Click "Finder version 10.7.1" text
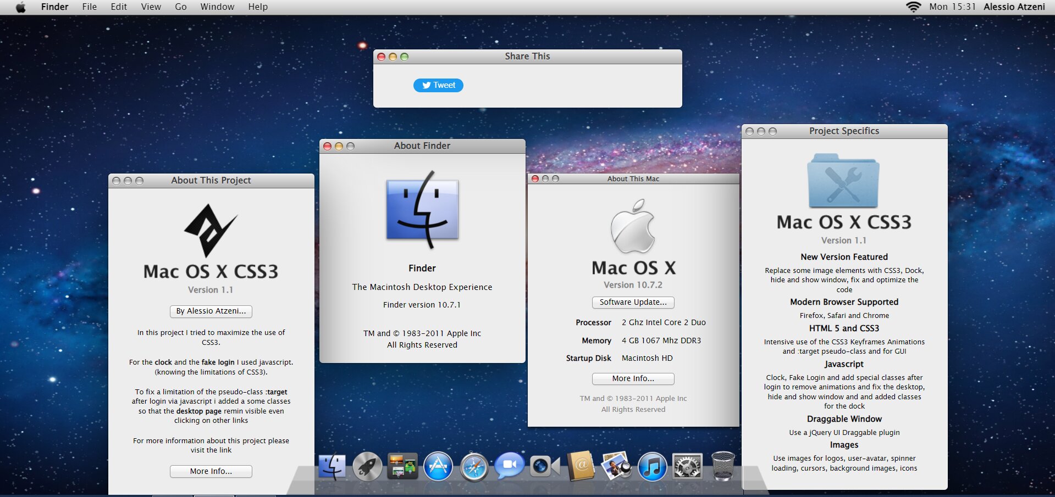Screen dimensions: 1055x497 (422, 305)
